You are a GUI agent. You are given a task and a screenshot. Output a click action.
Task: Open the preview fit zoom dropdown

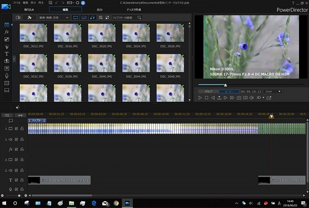click(x=272, y=92)
